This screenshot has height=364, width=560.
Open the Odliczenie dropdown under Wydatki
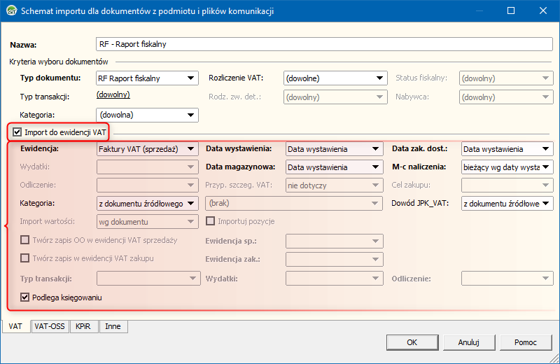(147, 185)
